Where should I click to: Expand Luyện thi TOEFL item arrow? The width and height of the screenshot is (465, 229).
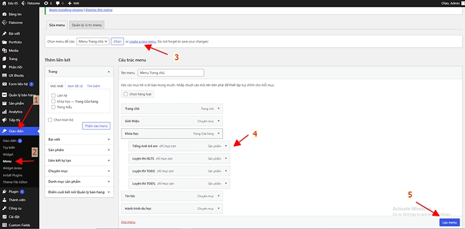point(226,183)
